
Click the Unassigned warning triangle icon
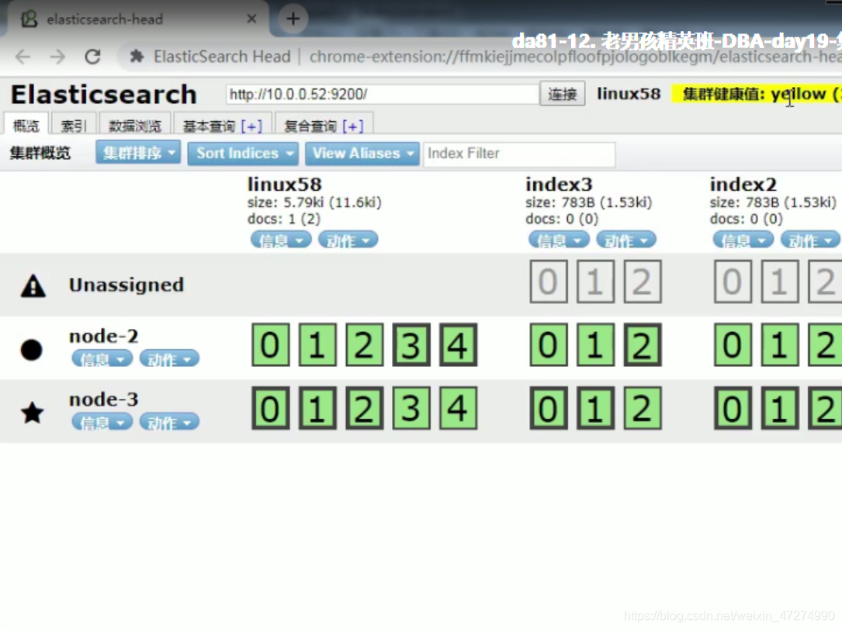pyautogui.click(x=33, y=286)
